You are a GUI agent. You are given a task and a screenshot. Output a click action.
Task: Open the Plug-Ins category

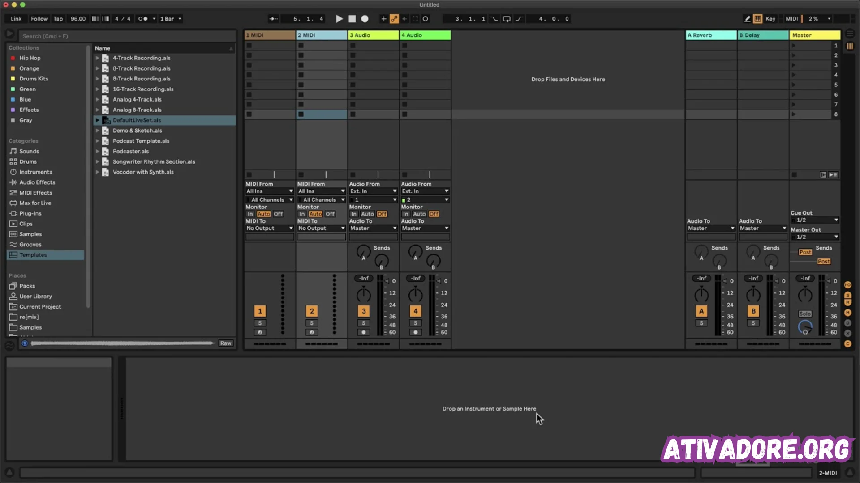click(x=30, y=213)
